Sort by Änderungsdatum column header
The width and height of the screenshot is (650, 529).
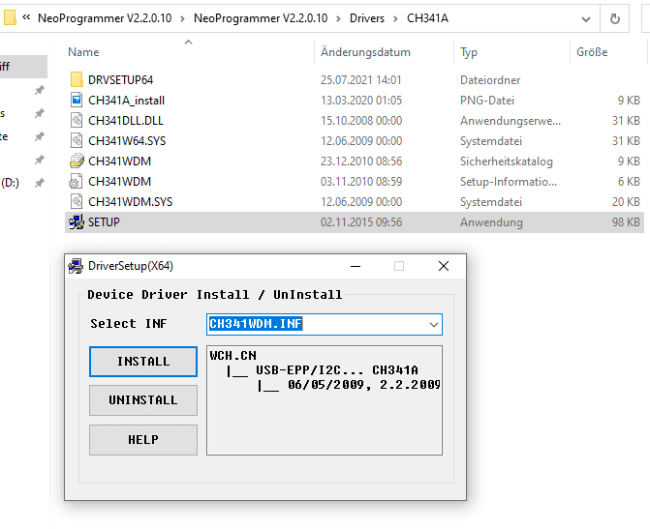[x=365, y=52]
